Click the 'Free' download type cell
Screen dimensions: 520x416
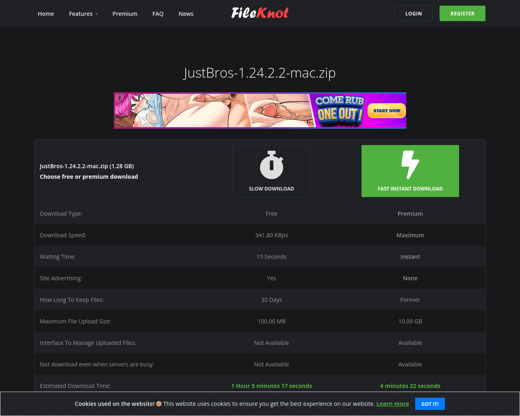[x=271, y=214]
